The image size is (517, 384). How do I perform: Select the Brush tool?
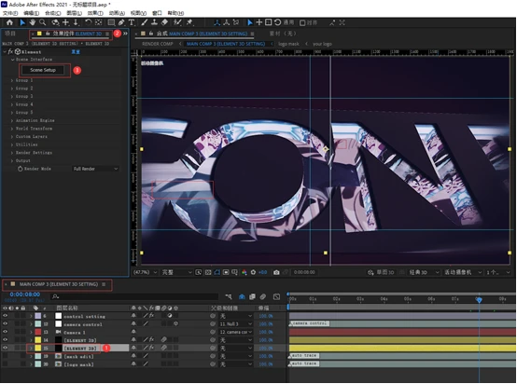[x=145, y=22]
